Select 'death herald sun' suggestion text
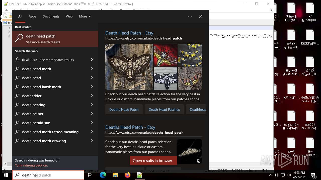This screenshot has height=180, width=321. click(36, 123)
